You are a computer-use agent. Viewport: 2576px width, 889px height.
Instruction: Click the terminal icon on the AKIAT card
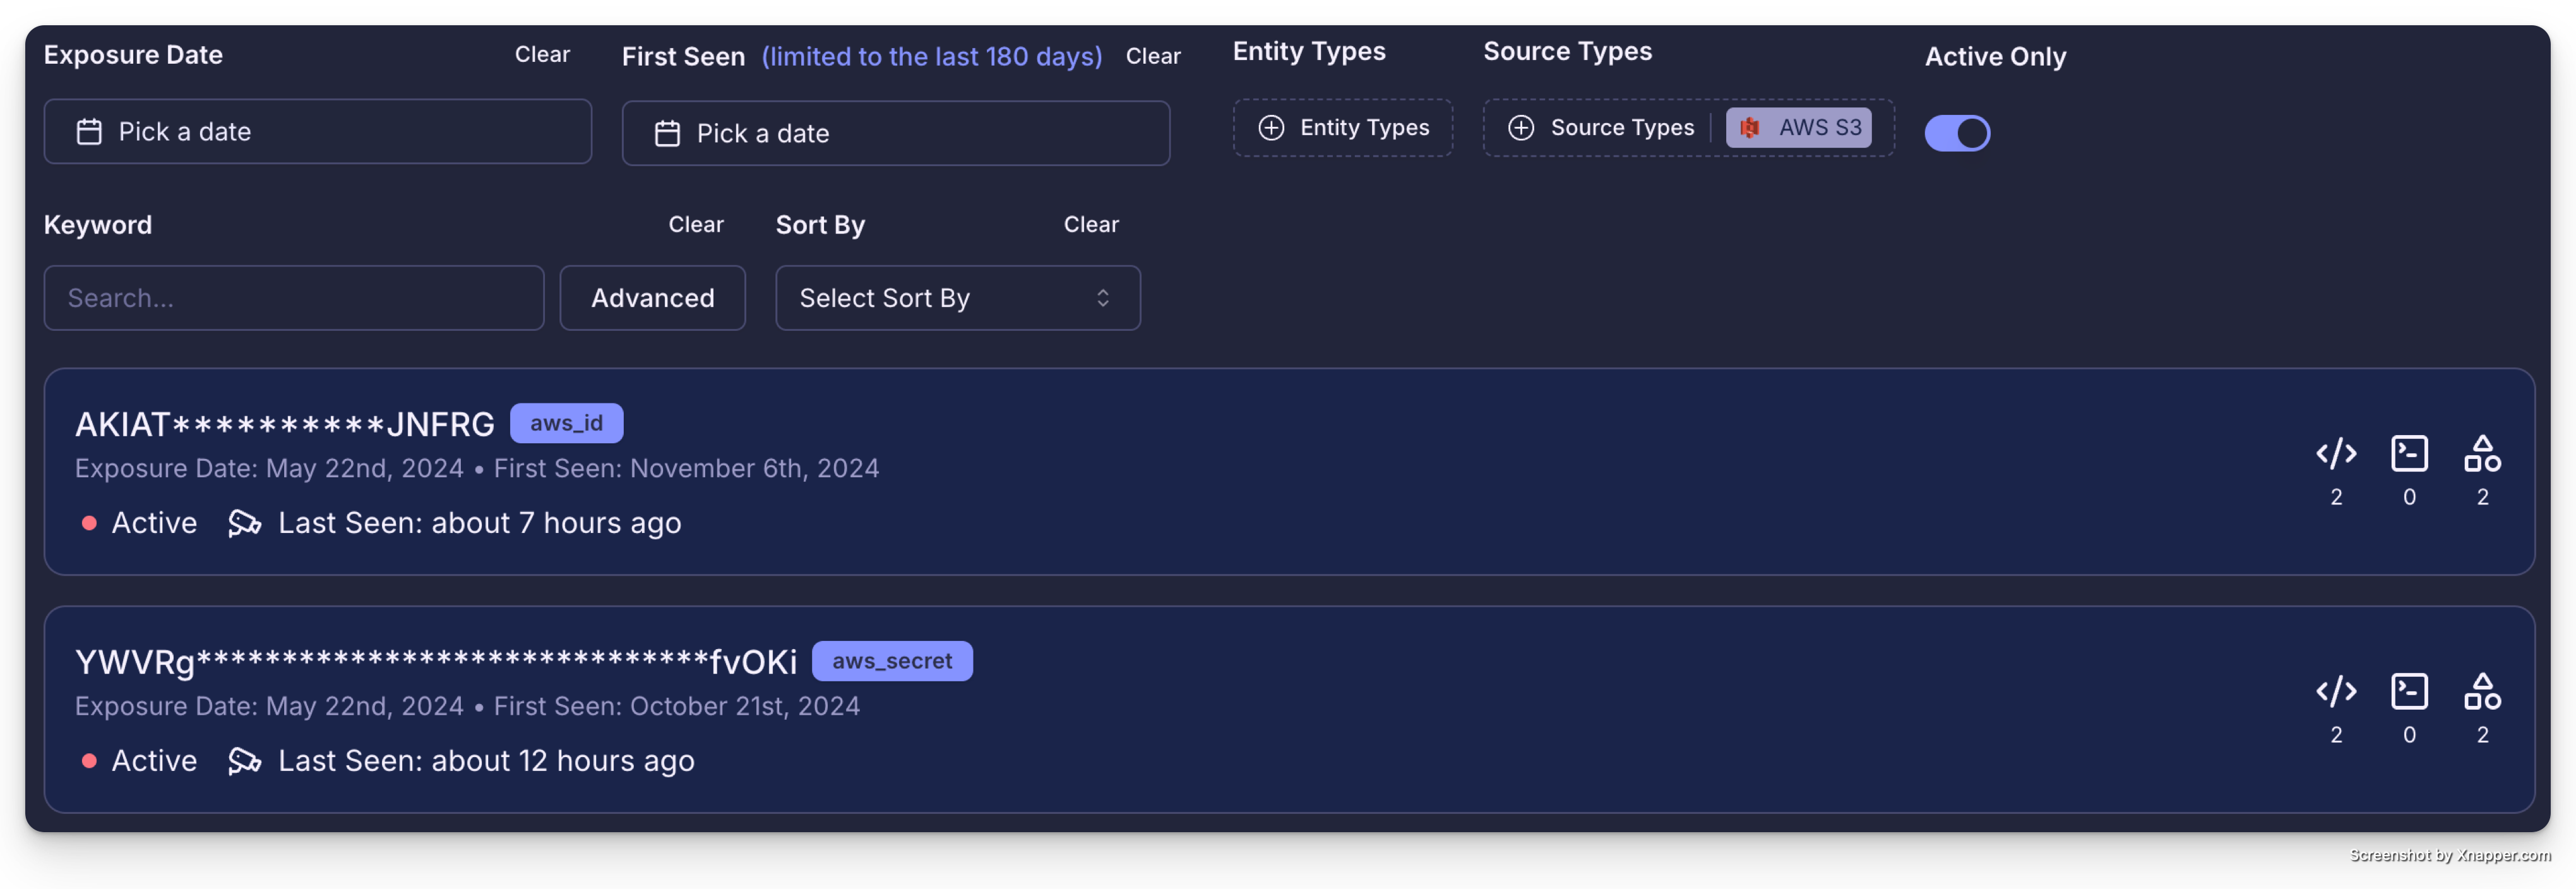pos(2410,453)
